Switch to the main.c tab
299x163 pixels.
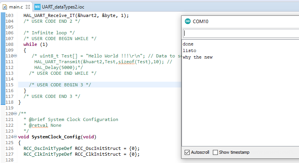pos(16,7)
